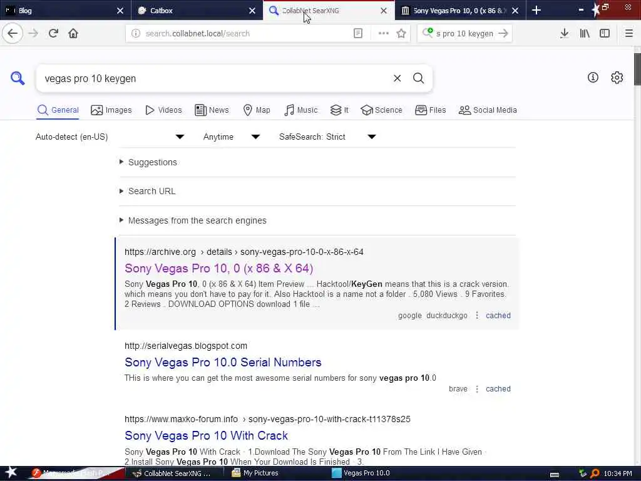Clear the search query with X
The image size is (641, 481).
coord(397,78)
